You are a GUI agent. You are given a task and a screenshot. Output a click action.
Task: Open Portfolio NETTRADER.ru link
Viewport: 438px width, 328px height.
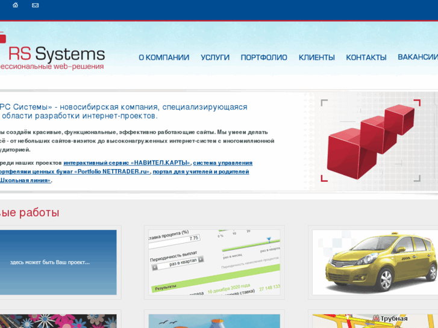75,172
